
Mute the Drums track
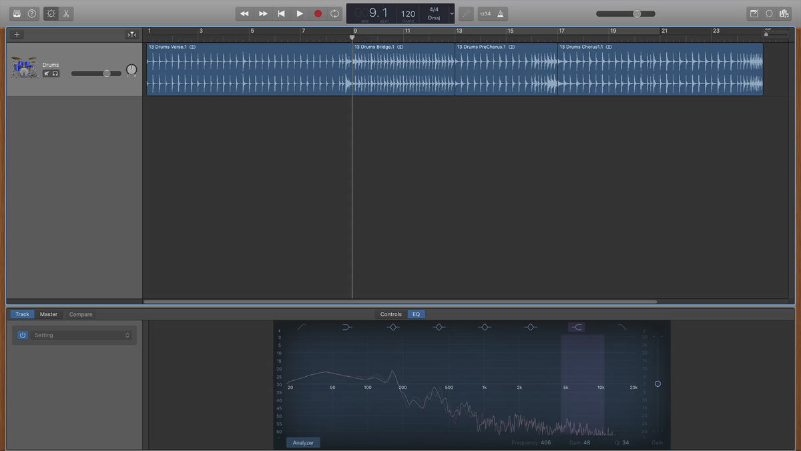point(47,73)
